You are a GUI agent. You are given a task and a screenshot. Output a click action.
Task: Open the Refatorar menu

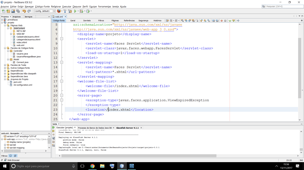point(56,7)
